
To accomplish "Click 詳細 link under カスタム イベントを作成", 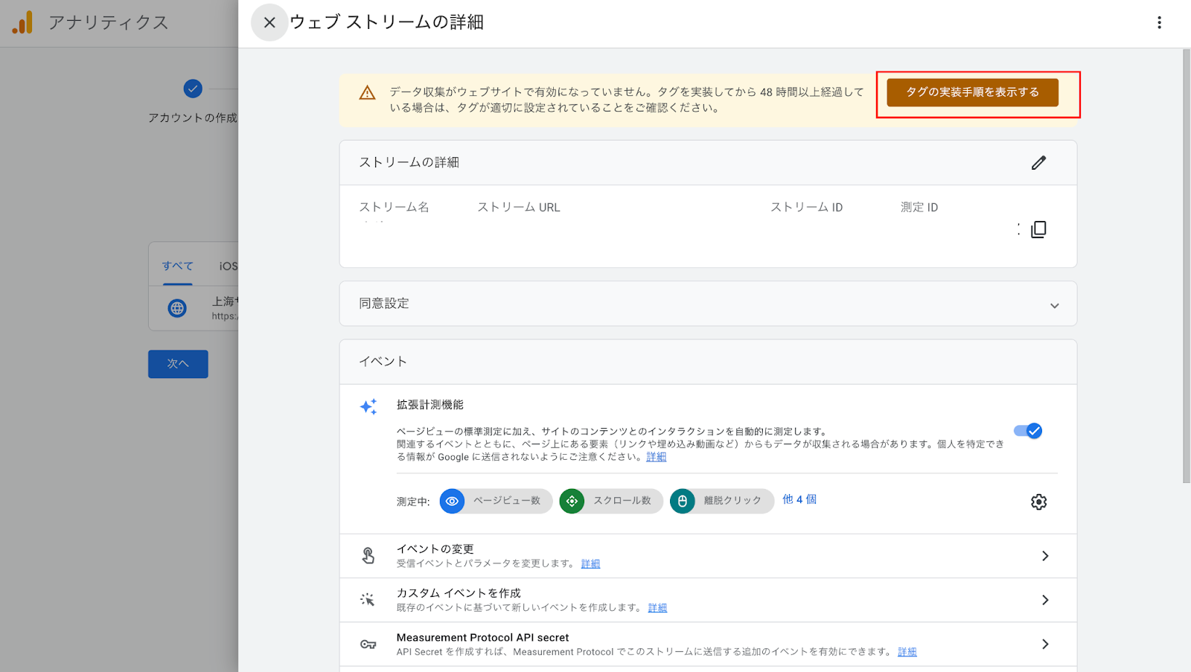I will pos(657,608).
